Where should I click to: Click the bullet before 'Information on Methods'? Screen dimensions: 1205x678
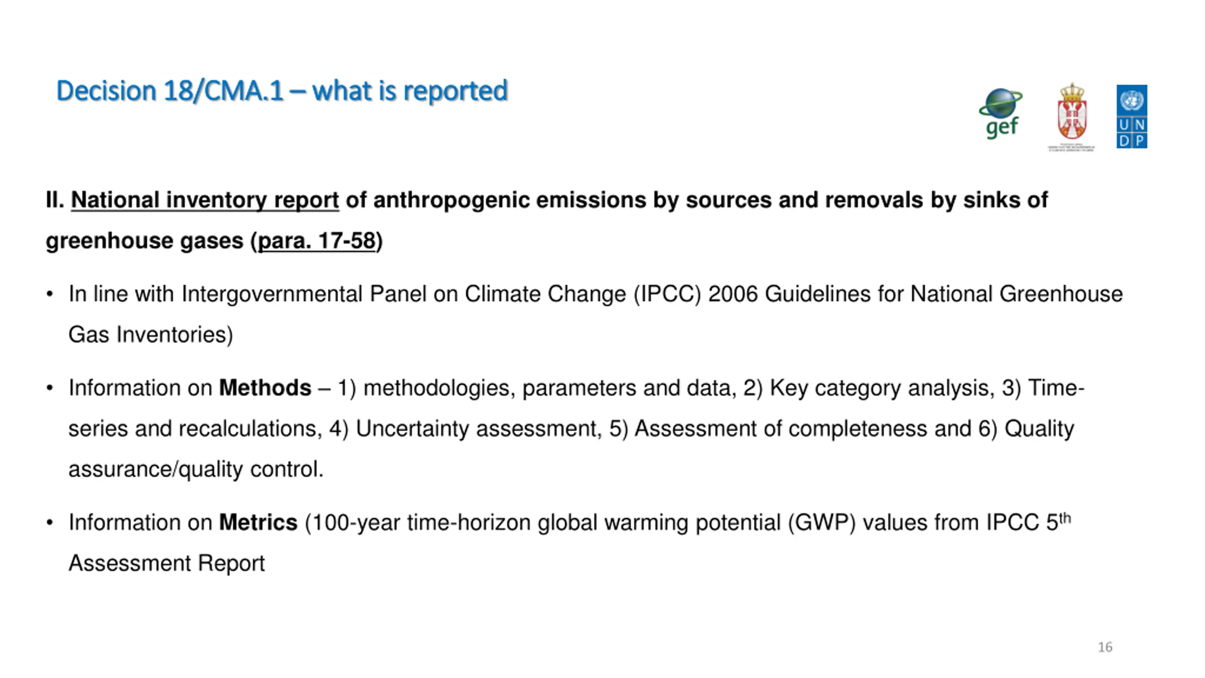50,388
